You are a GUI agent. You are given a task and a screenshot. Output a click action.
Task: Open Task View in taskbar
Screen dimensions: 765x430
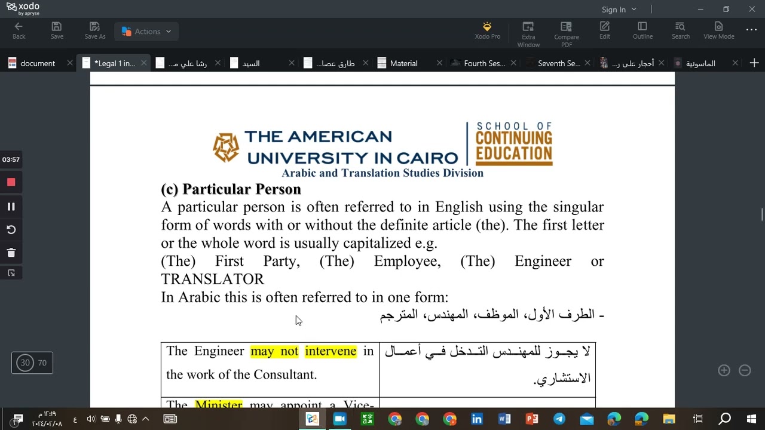point(697,419)
